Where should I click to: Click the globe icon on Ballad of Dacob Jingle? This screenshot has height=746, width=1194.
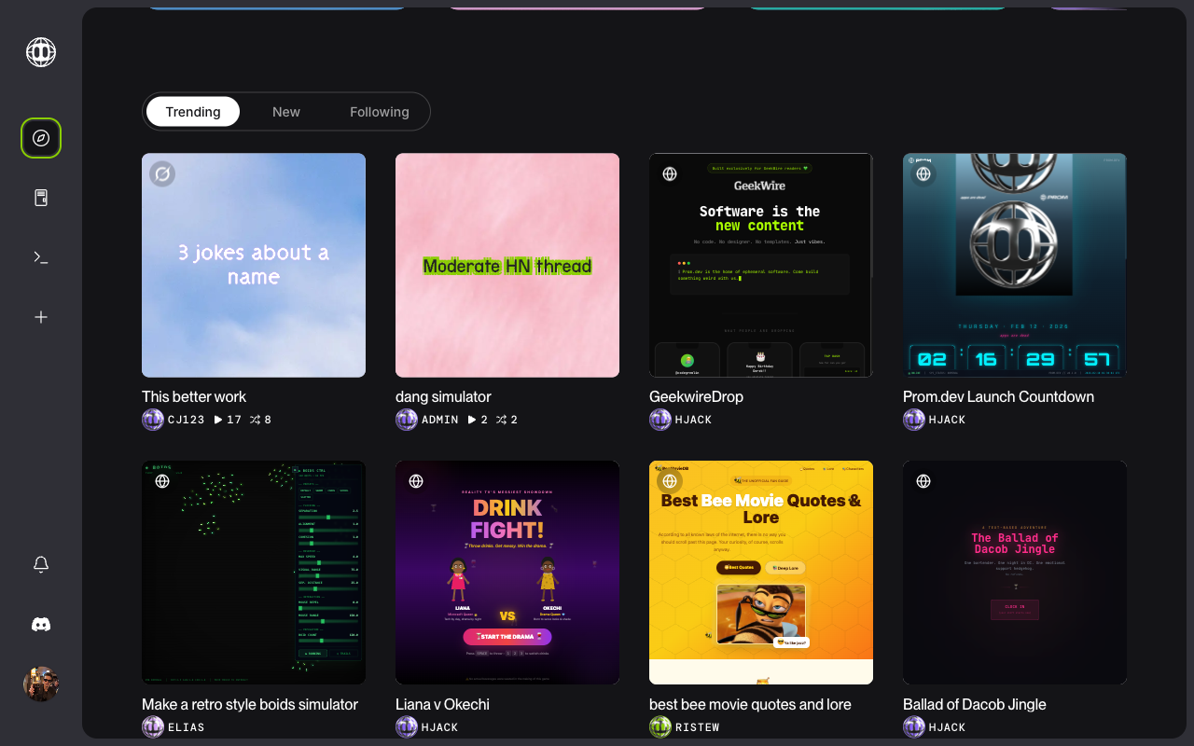pyautogui.click(x=923, y=481)
